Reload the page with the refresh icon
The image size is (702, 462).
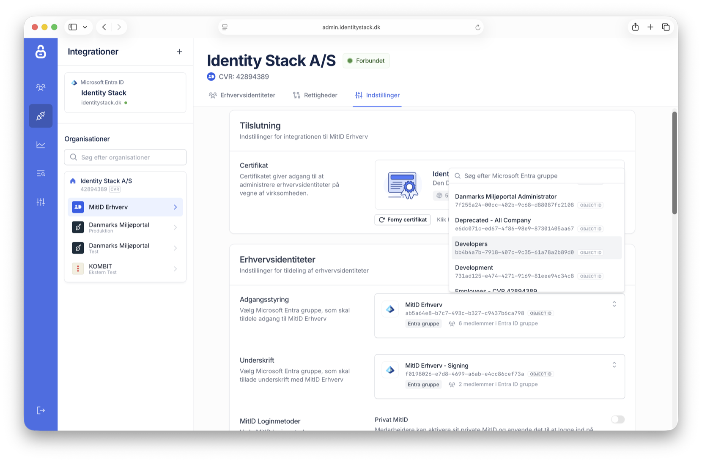coord(477,27)
